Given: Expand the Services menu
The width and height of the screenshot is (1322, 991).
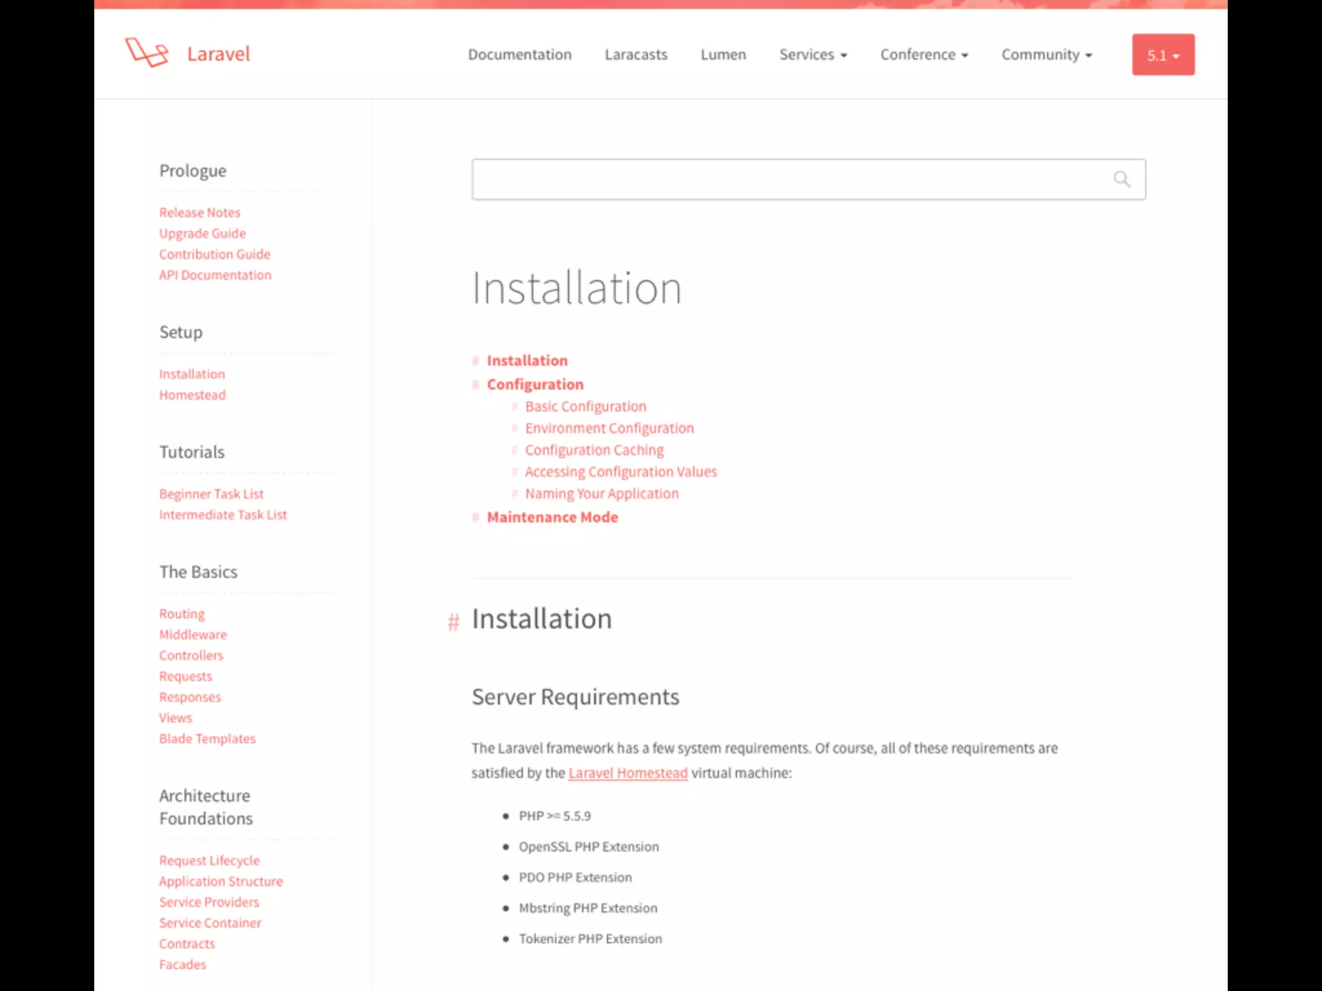Looking at the screenshot, I should tap(813, 55).
